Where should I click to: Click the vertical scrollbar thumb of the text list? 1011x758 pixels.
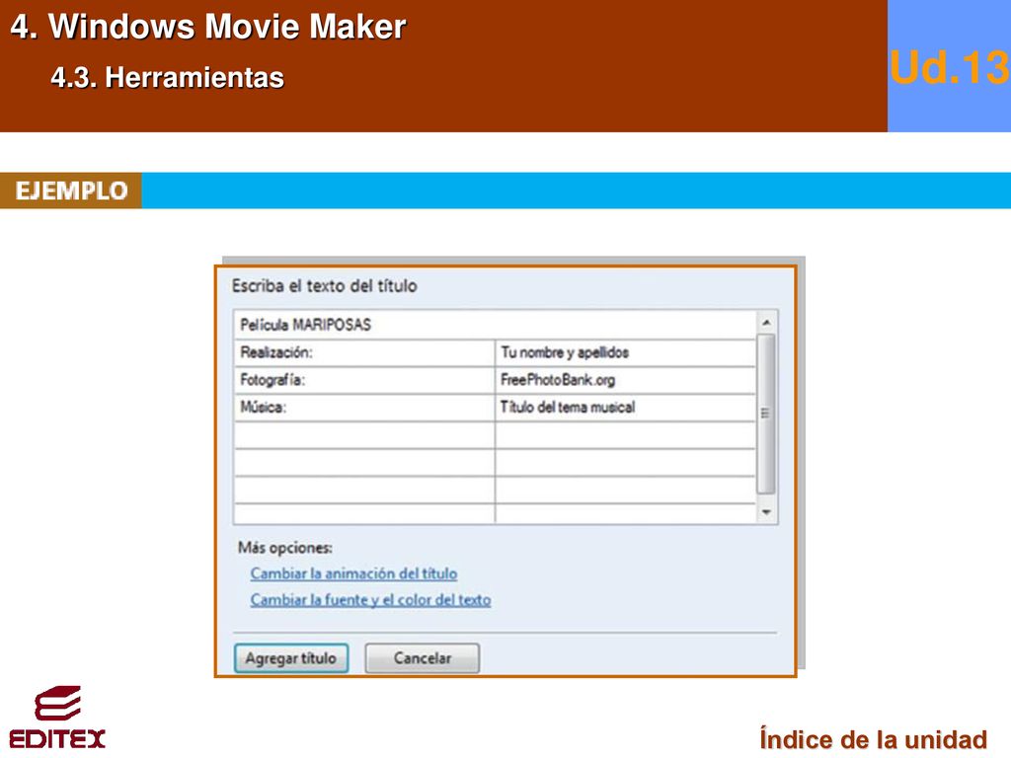point(766,414)
